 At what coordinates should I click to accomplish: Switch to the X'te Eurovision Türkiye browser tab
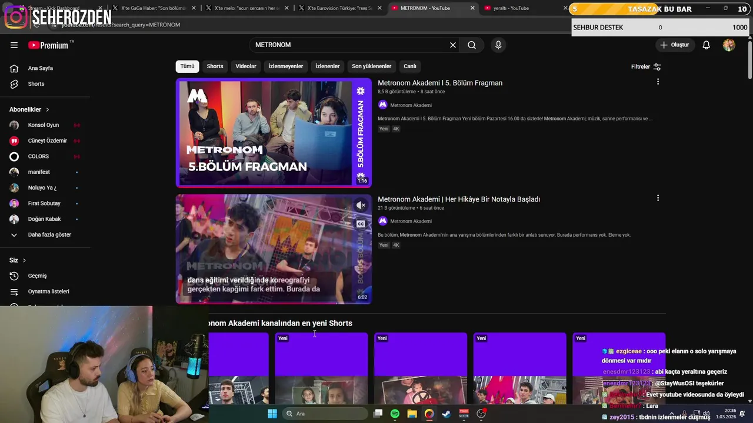tap(341, 8)
